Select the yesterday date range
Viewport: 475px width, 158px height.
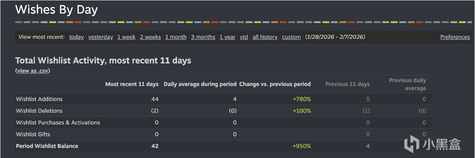point(100,37)
